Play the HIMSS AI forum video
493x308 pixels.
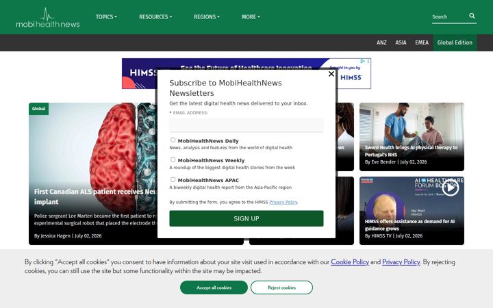451,188
